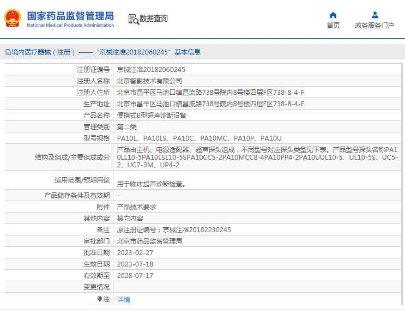Screen dimensions: 405x315
Task: Click 北京市药品监督管理局 approval department
Action: (149, 241)
